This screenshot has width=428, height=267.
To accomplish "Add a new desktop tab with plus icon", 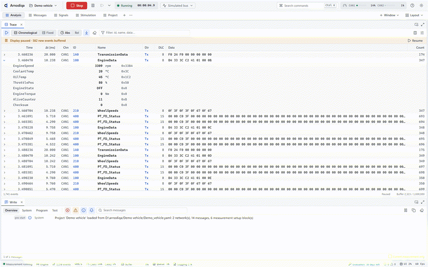I will point(124,15).
